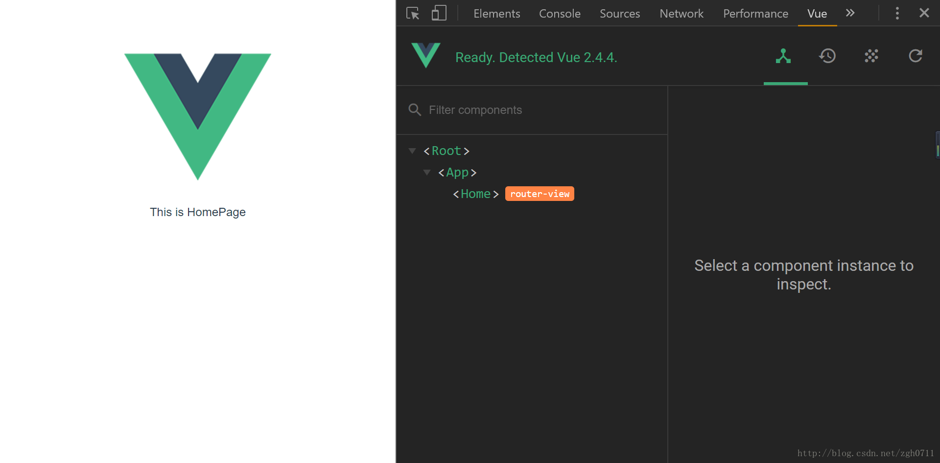Toggle the device toolbar icon
Viewport: 940px width, 463px height.
pyautogui.click(x=439, y=13)
